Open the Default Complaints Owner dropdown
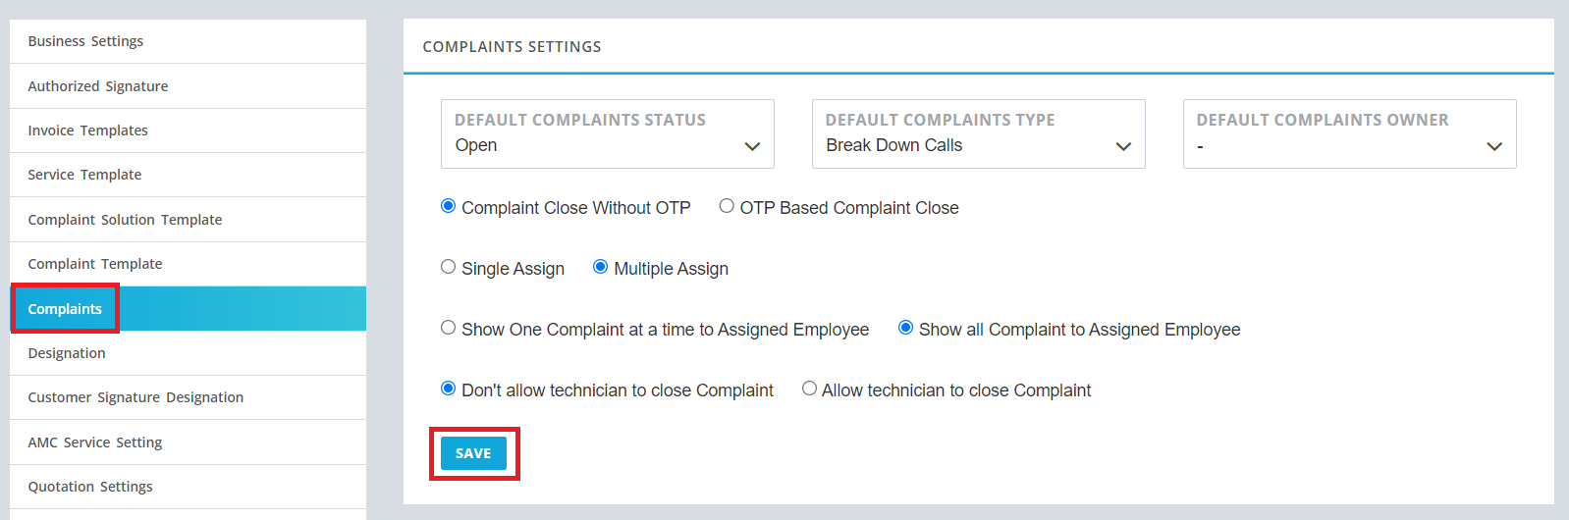 pos(1350,133)
